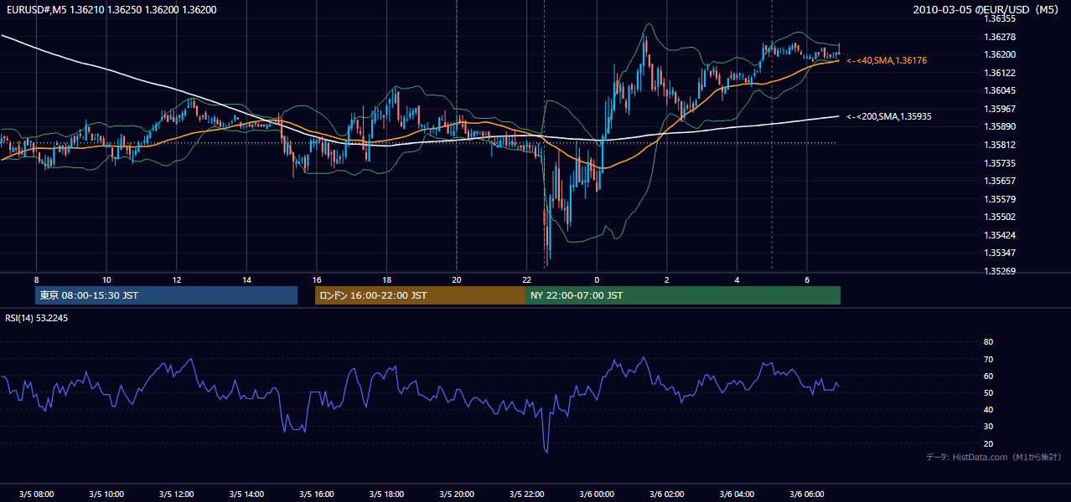Select the 40 SMA label reading 1.36176
This screenshot has height=502, width=1071.
(x=887, y=60)
